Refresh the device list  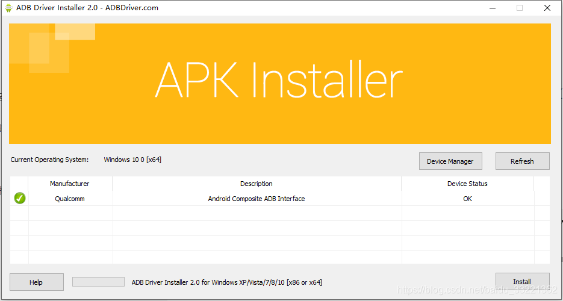point(523,161)
